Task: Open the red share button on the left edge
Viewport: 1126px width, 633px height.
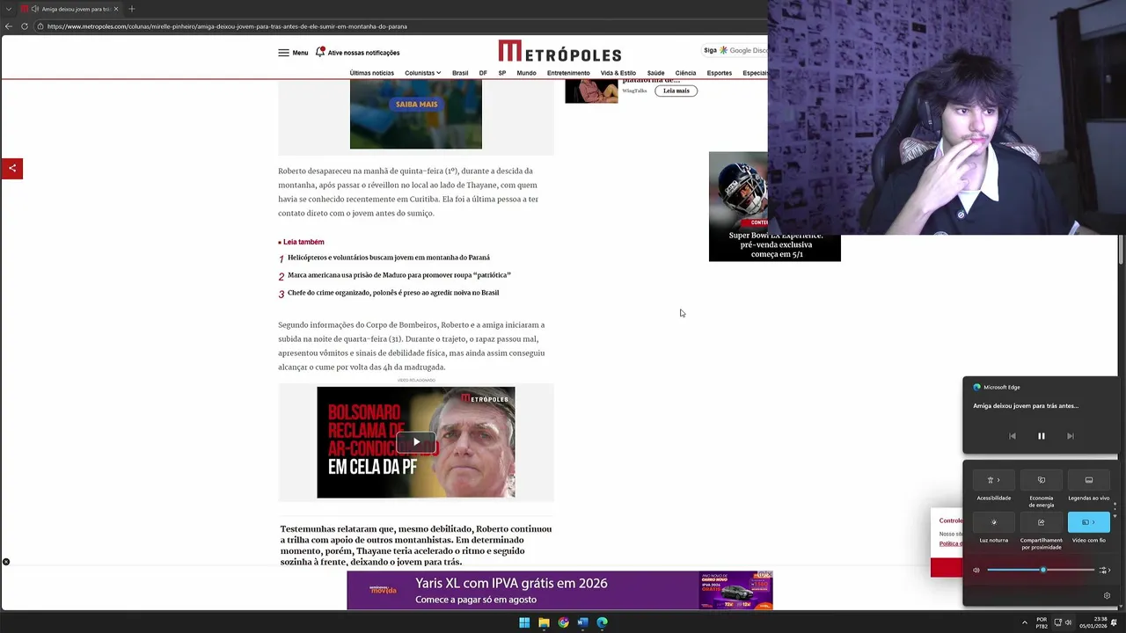Action: [11, 168]
